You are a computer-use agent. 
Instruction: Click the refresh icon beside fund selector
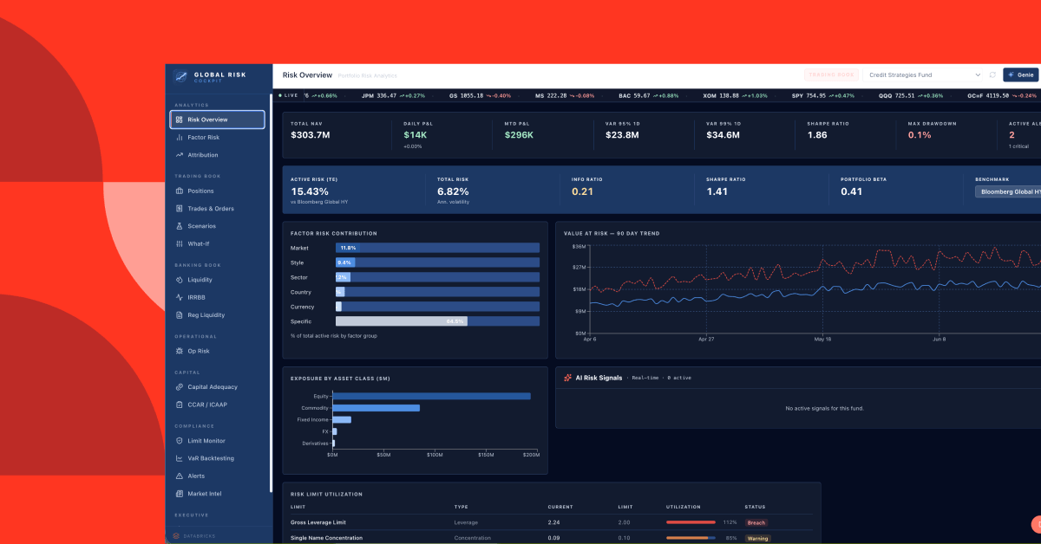pyautogui.click(x=992, y=75)
